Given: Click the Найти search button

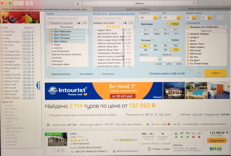Looking at the screenshot, I should click(215, 73).
